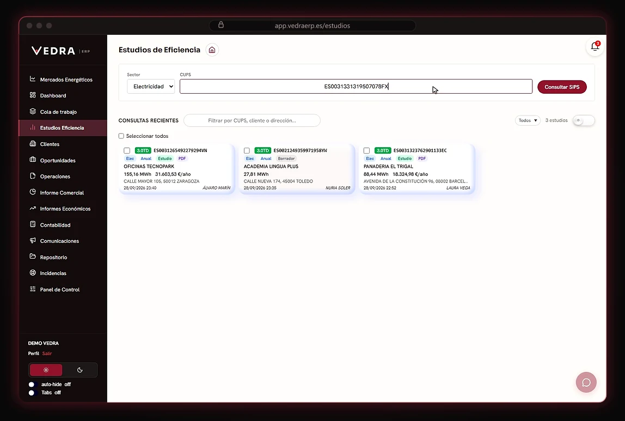The height and width of the screenshot is (421, 625).
Task: Click the Oportunidades briefcase icon
Action: [x=33, y=160]
